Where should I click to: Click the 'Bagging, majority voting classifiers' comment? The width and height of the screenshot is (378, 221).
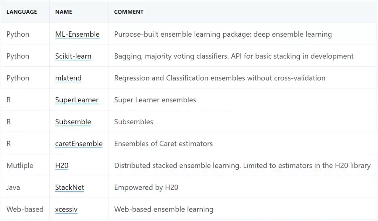coord(234,56)
